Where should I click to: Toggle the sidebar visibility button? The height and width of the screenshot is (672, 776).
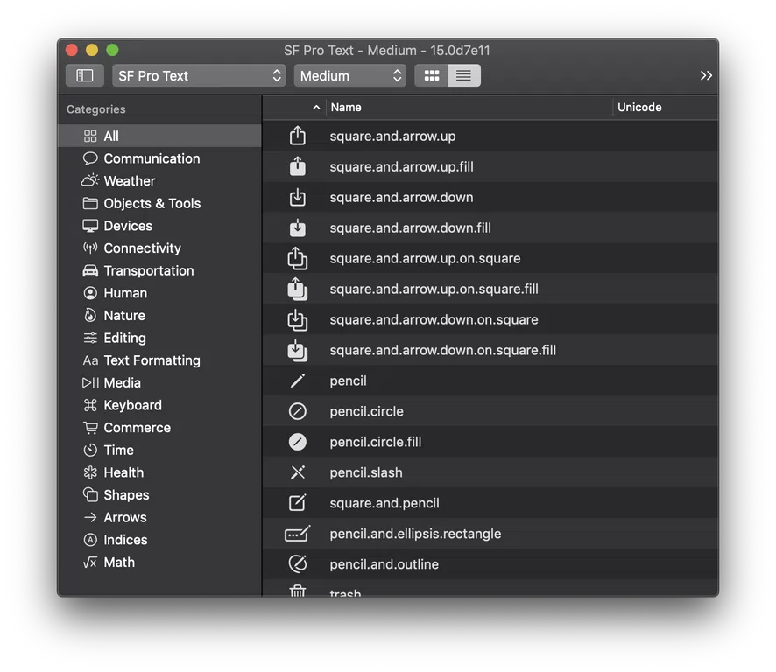(85, 75)
